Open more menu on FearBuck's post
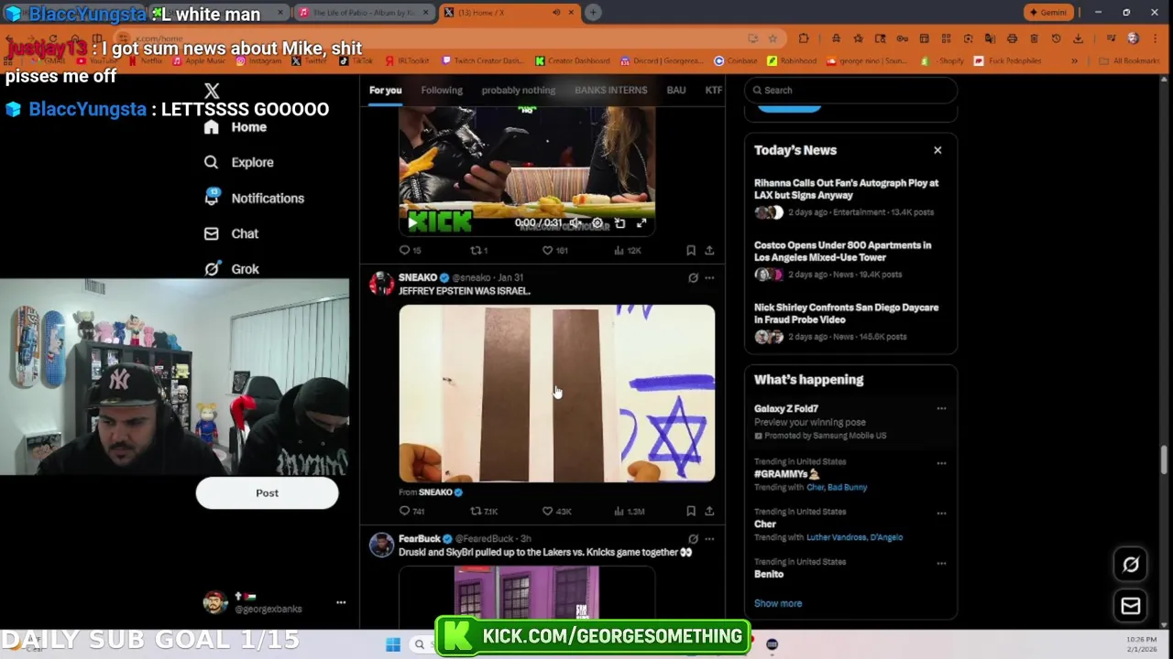Screen dimensions: 1173x659 (709, 539)
